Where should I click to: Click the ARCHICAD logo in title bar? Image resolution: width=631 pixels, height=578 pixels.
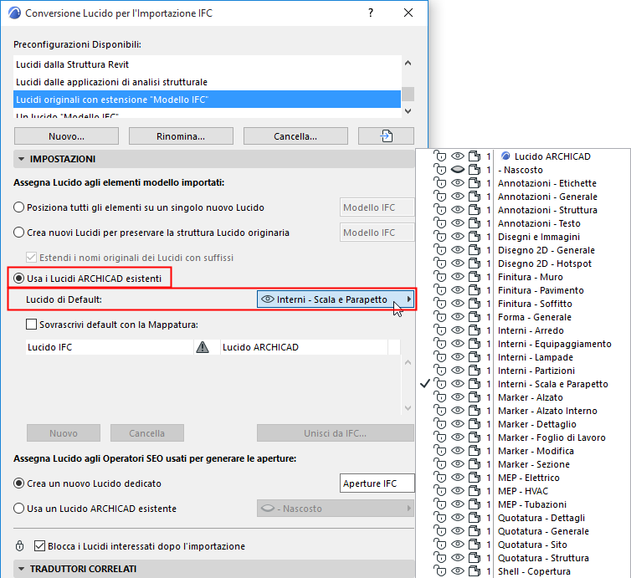14,13
